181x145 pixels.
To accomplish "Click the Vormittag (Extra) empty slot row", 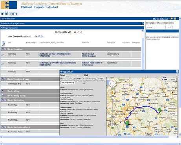I will [30, 84].
